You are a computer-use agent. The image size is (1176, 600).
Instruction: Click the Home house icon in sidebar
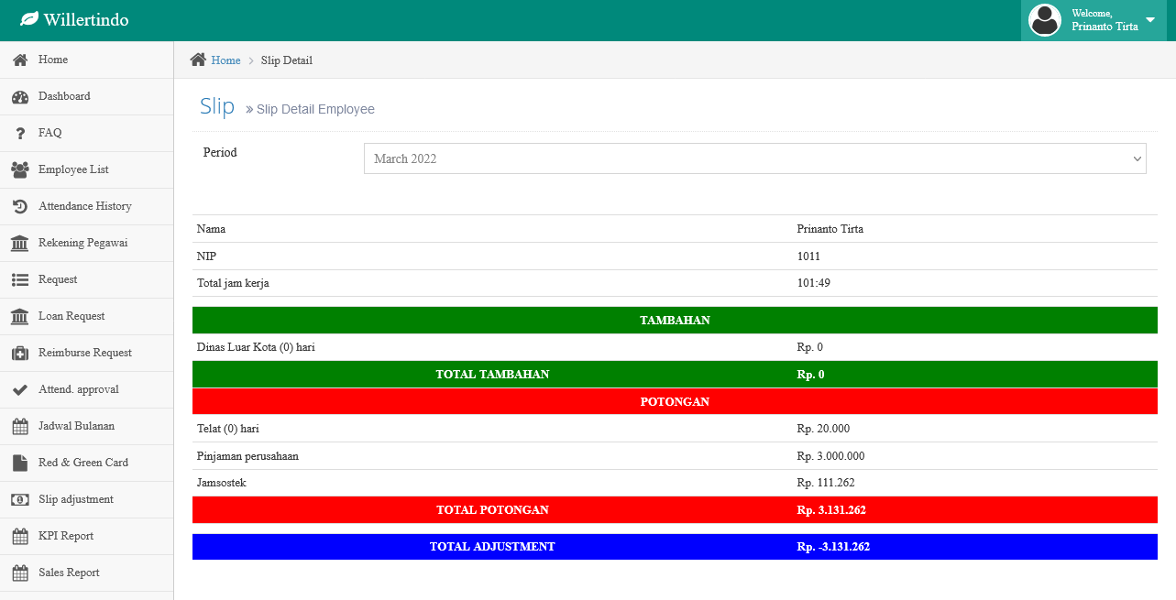pos(19,60)
